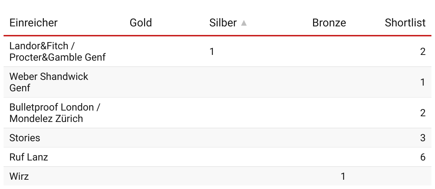435x189 pixels.
Task: Click Landor&Fitch Shortlist value 2
Action: [423, 52]
